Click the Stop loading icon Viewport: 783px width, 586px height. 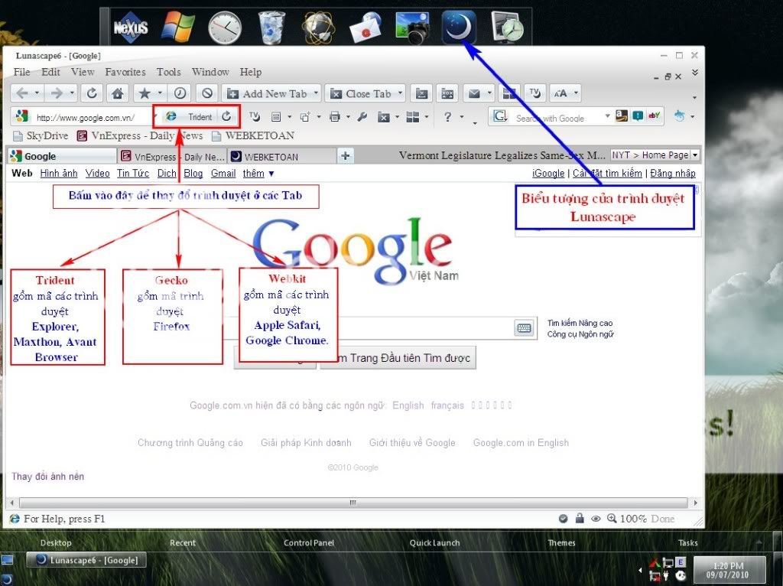[207, 93]
